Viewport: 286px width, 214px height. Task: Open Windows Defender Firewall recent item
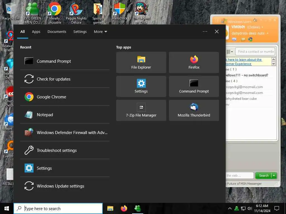pyautogui.click(x=65, y=132)
